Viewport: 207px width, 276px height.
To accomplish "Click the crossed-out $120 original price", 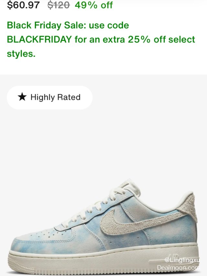I will [x=59, y=5].
